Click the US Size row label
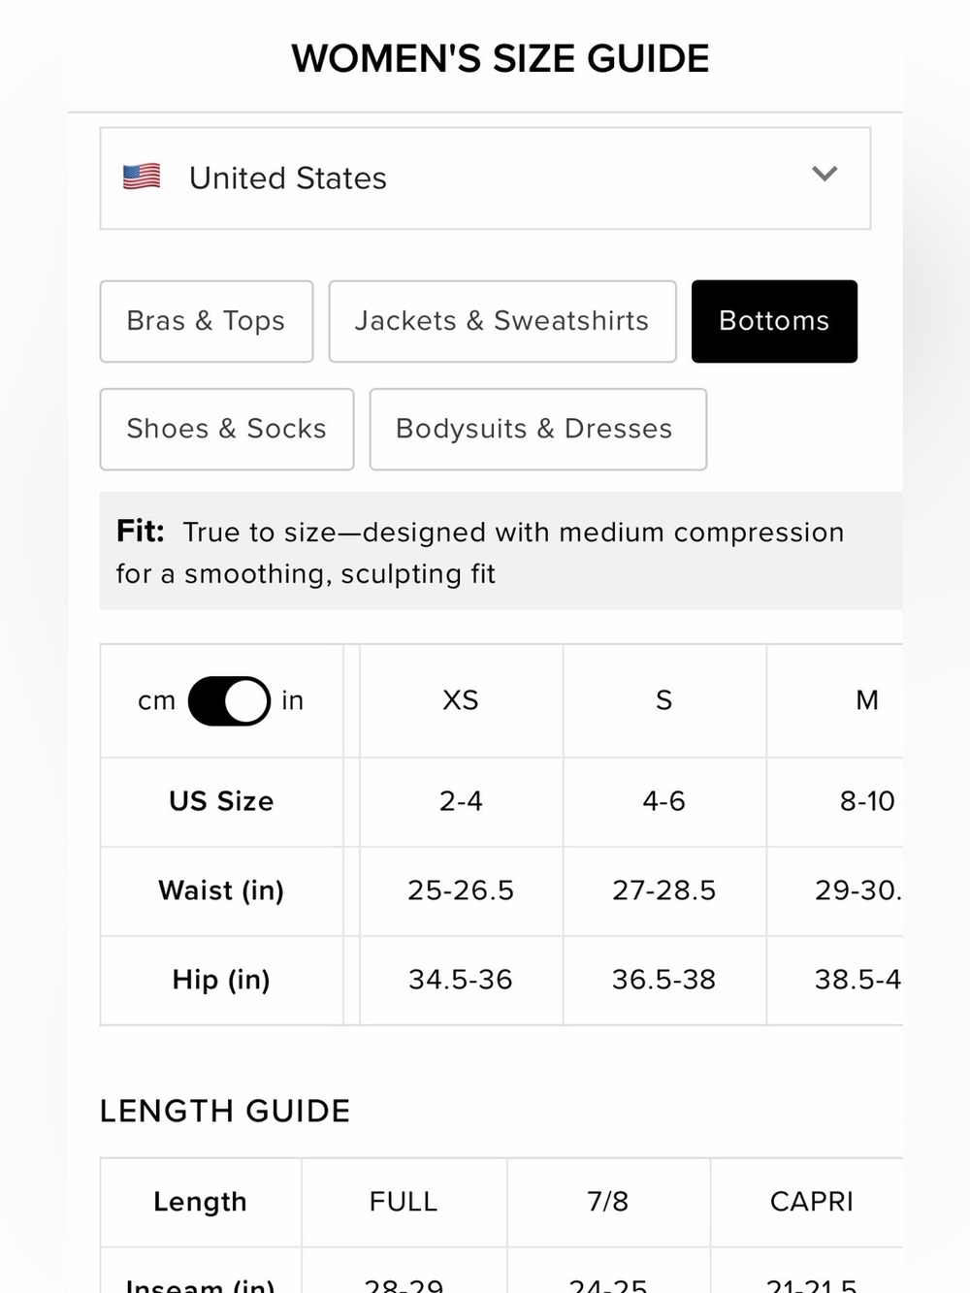This screenshot has height=1293, width=970. pyautogui.click(x=221, y=801)
